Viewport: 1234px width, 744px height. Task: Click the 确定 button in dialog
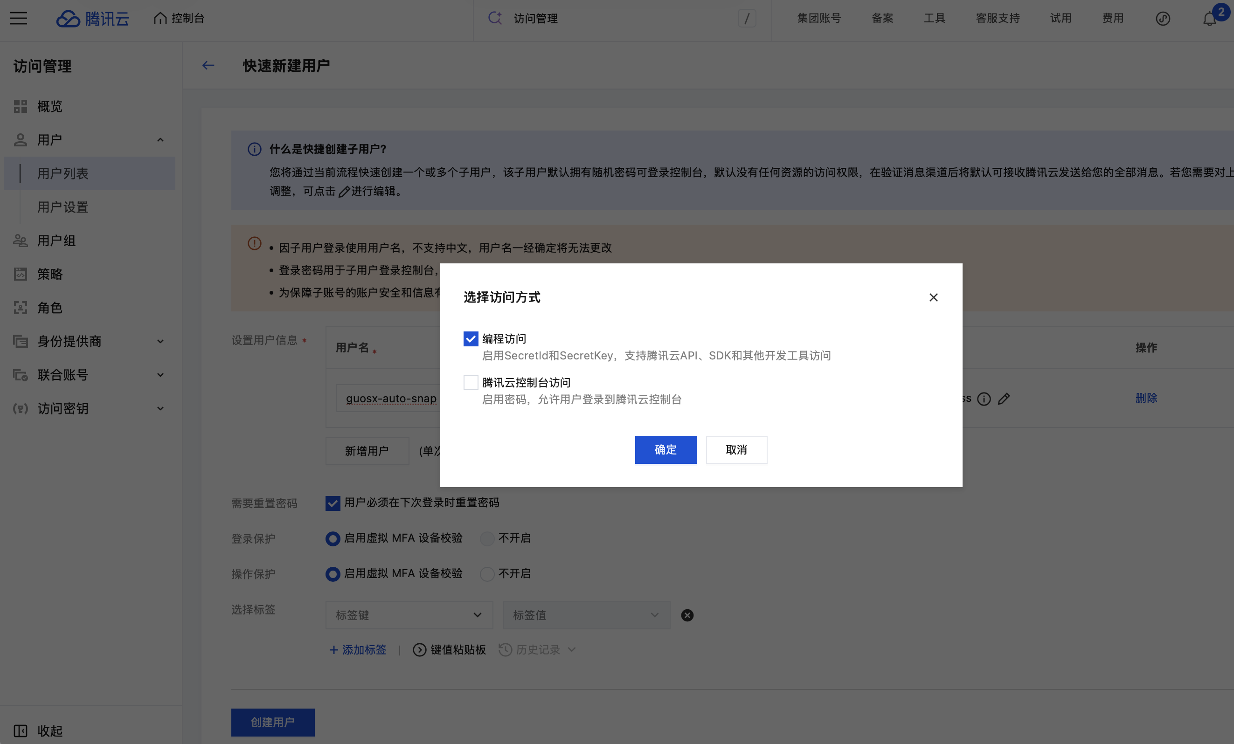coord(666,449)
